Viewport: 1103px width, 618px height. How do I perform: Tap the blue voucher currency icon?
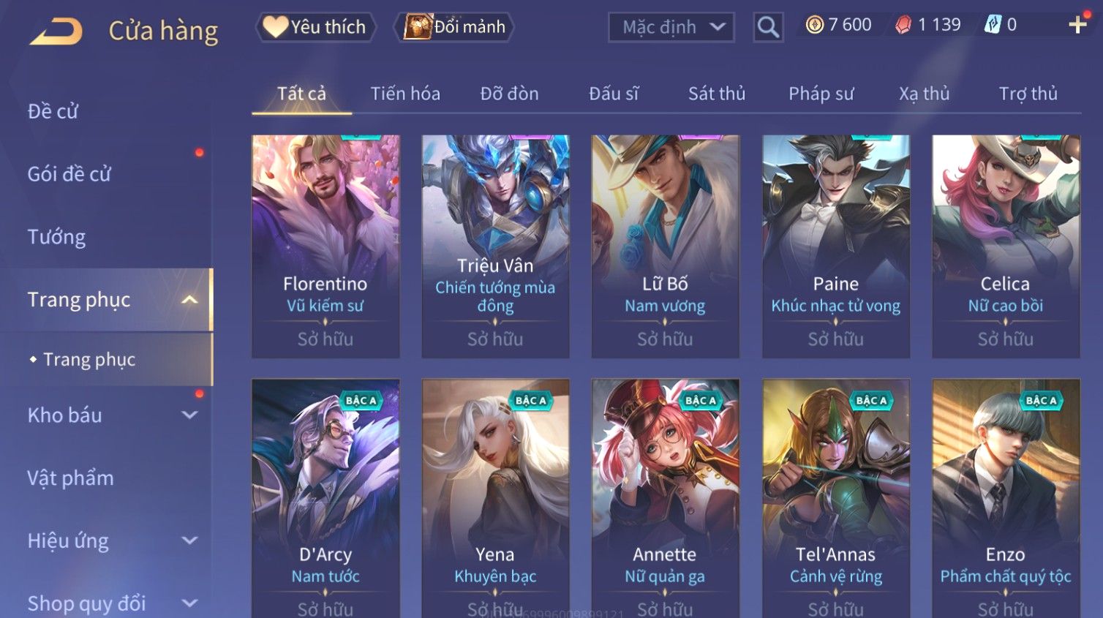click(x=992, y=25)
